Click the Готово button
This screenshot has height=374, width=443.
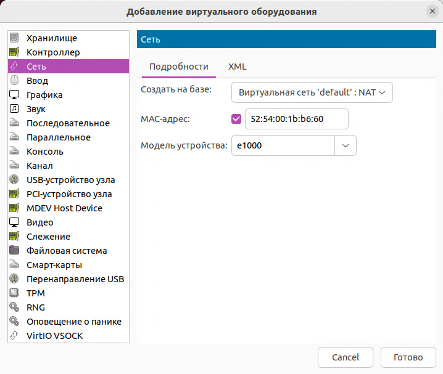tap(408, 357)
